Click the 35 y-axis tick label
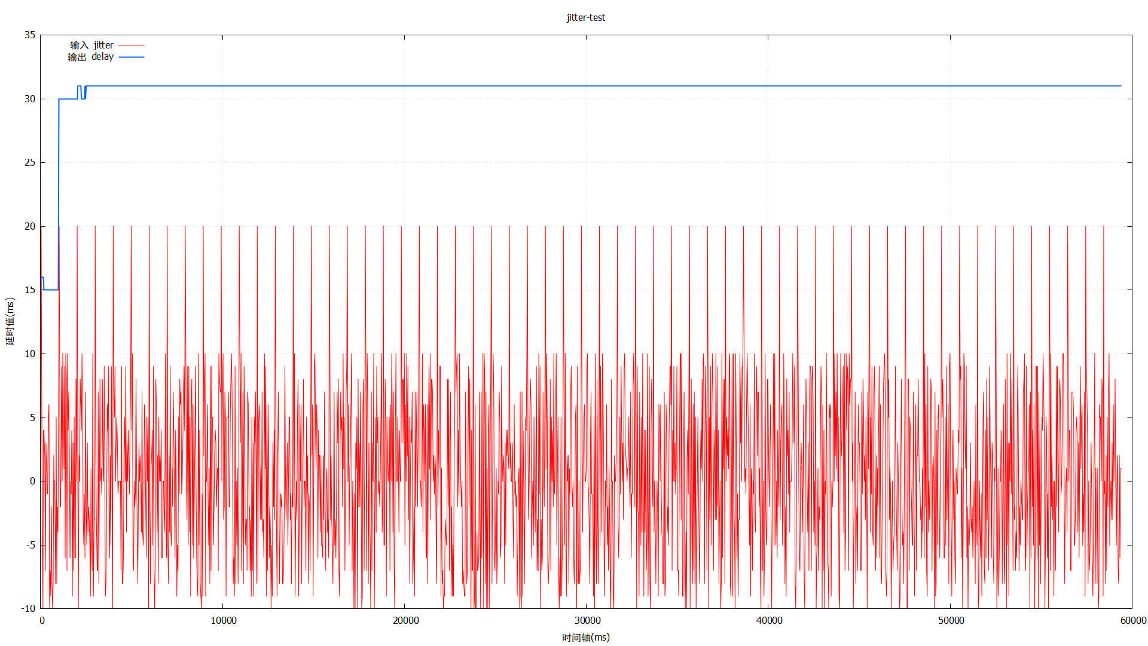 (x=30, y=35)
